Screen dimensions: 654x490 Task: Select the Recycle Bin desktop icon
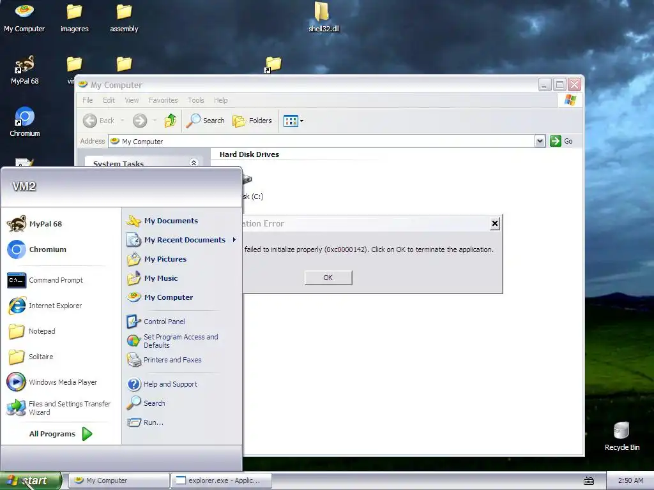click(621, 436)
